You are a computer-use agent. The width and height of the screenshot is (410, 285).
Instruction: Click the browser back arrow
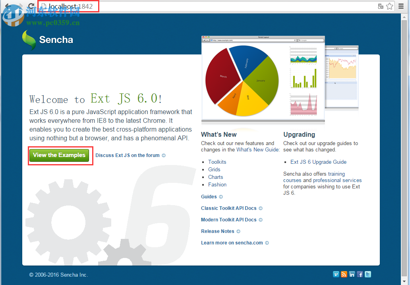point(7,6)
